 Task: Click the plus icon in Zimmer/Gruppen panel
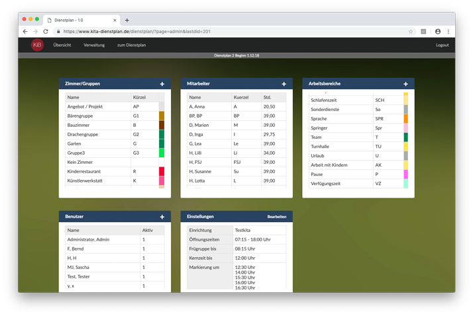(162, 84)
